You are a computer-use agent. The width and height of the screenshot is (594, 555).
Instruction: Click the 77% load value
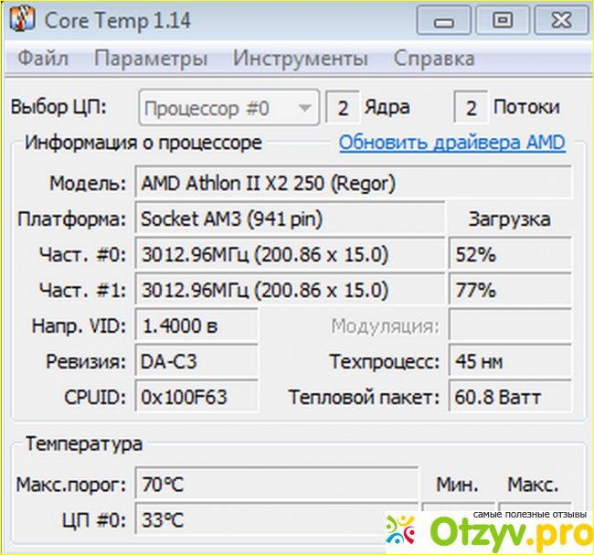pyautogui.click(x=510, y=290)
